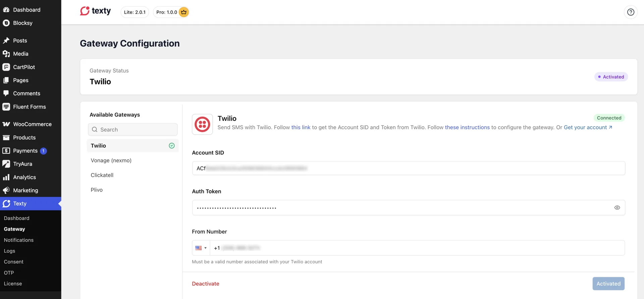Open the Consent submenu item

[x=13, y=261]
